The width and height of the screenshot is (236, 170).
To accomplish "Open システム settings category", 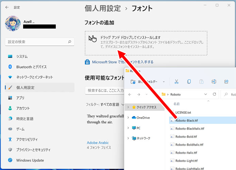I will pos(40,56).
